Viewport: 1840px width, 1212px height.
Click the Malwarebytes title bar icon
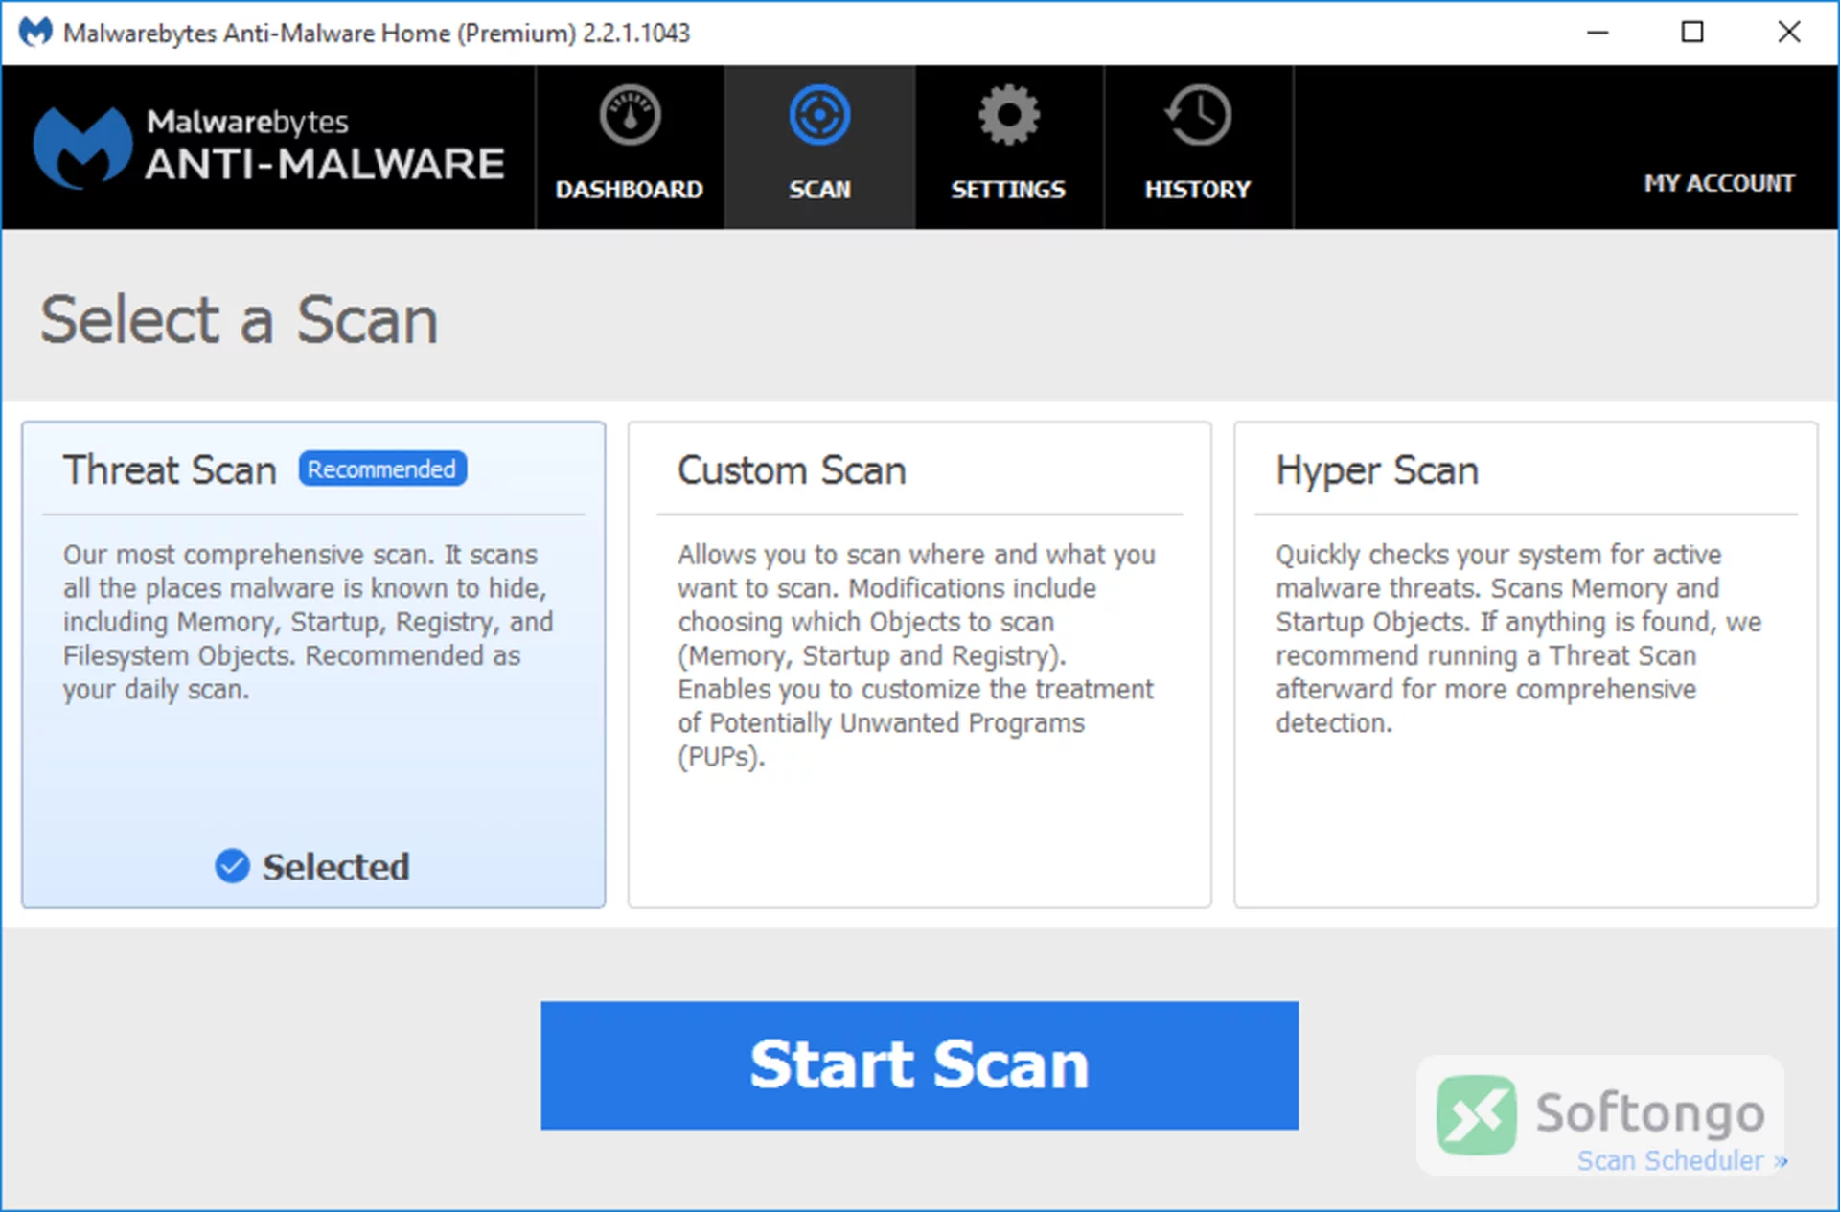(x=35, y=33)
